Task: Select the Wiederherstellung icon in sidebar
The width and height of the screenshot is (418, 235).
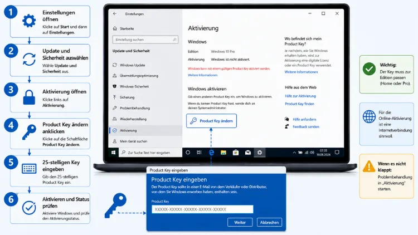Action: click(x=115, y=119)
